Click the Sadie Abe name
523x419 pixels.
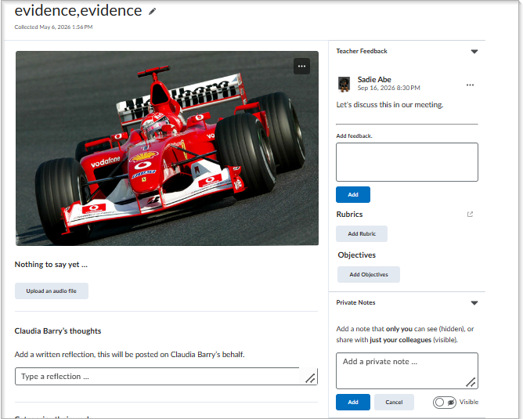pos(374,79)
